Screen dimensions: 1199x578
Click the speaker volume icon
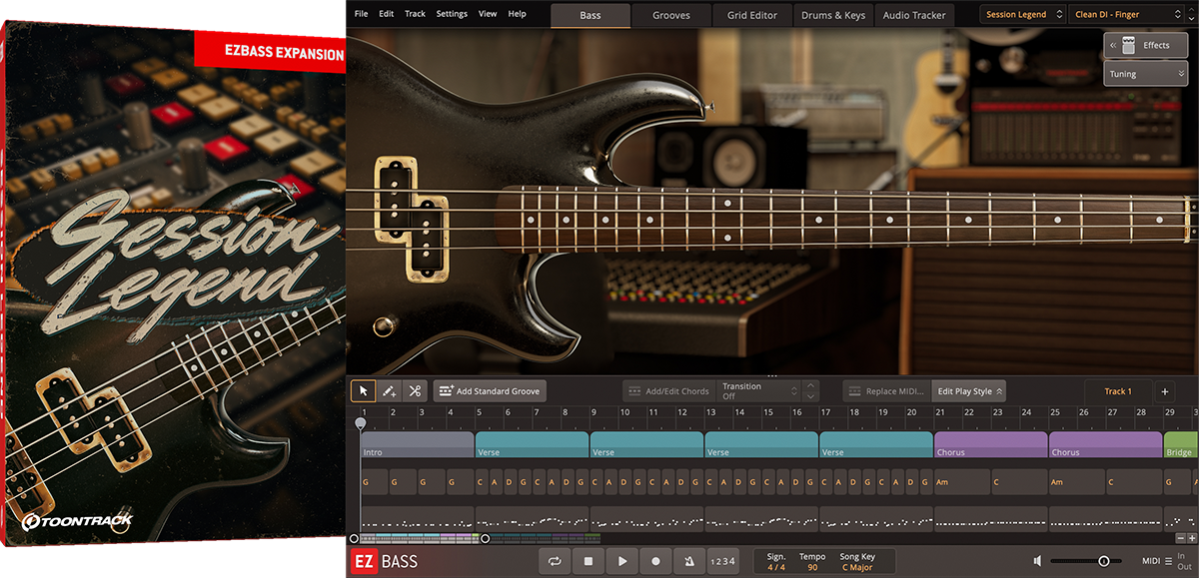[x=1039, y=561]
